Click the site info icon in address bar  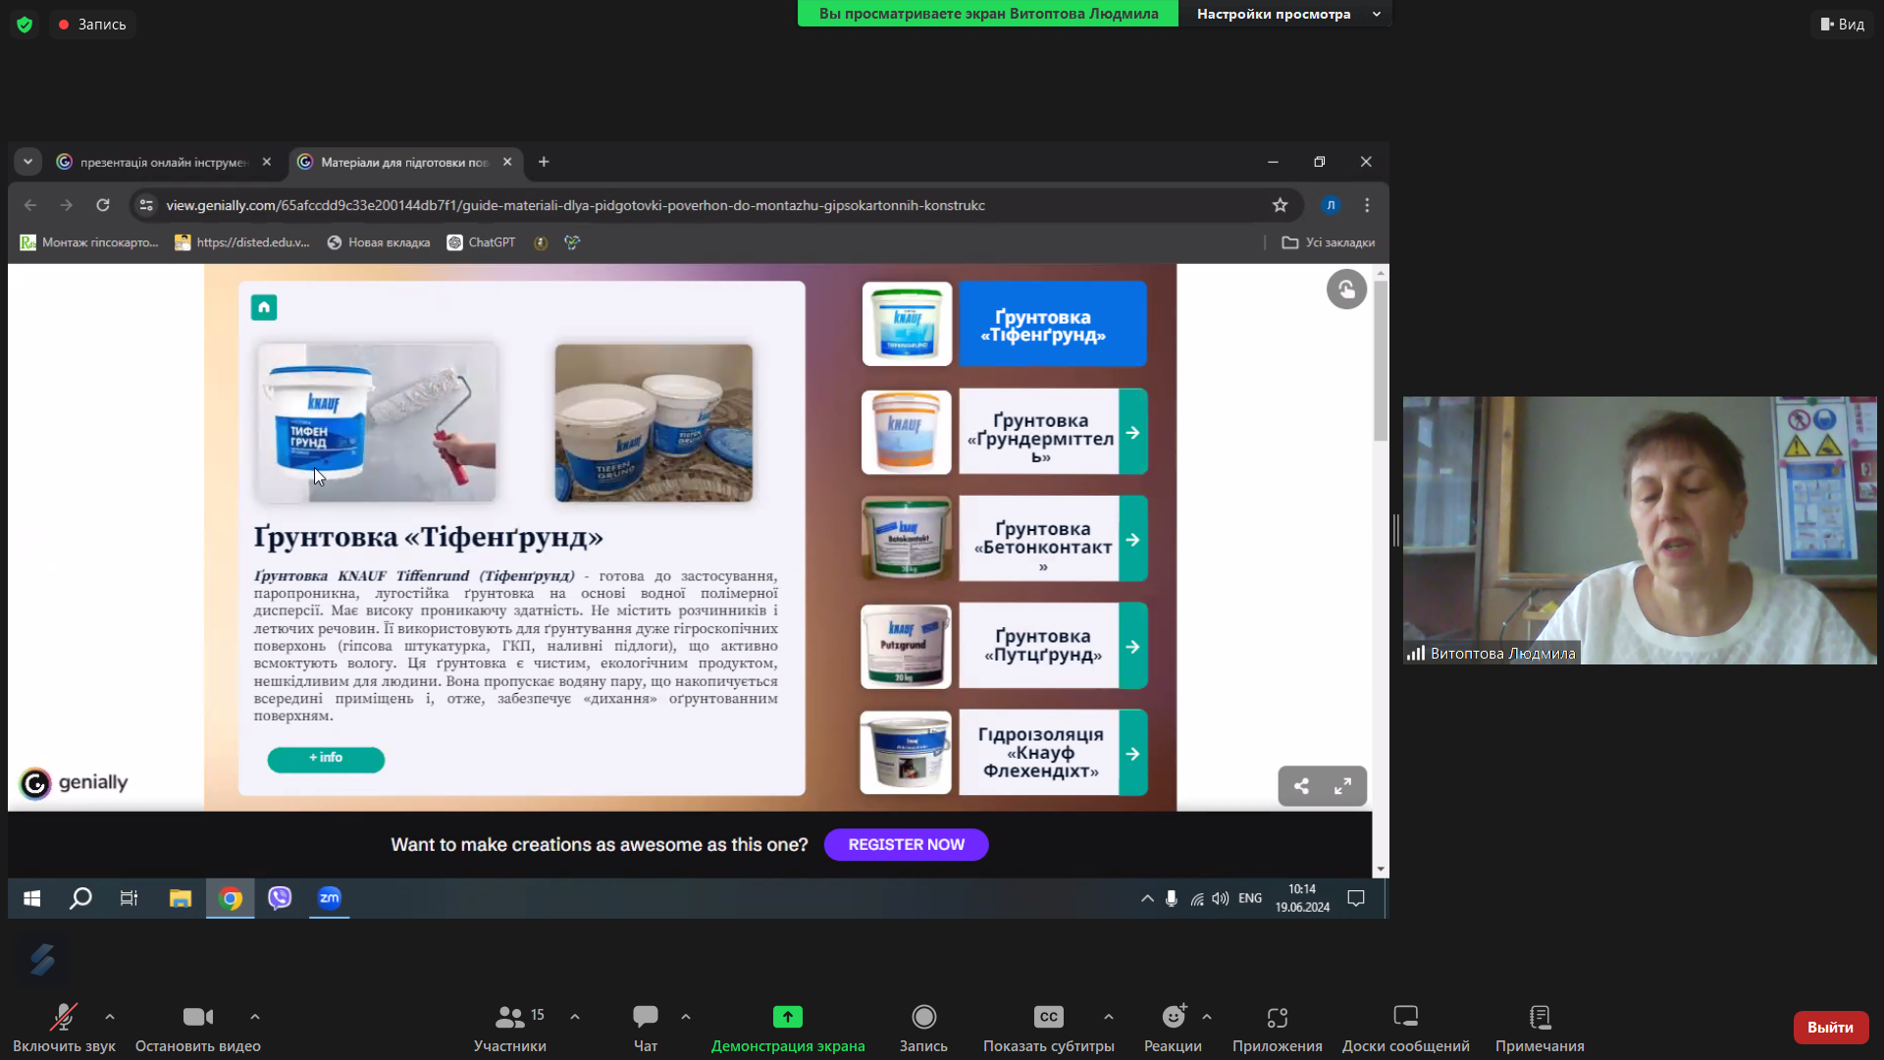point(146,205)
